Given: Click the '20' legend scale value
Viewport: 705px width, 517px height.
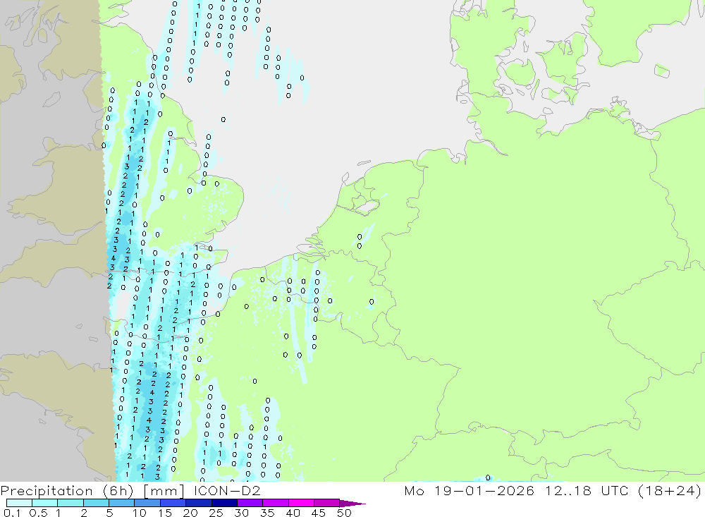Looking at the screenshot, I should click(x=190, y=513).
